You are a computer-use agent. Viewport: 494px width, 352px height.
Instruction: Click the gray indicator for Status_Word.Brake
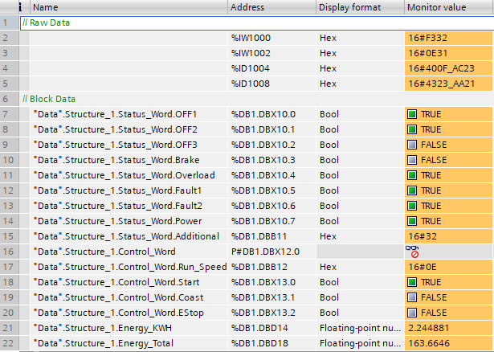point(413,160)
